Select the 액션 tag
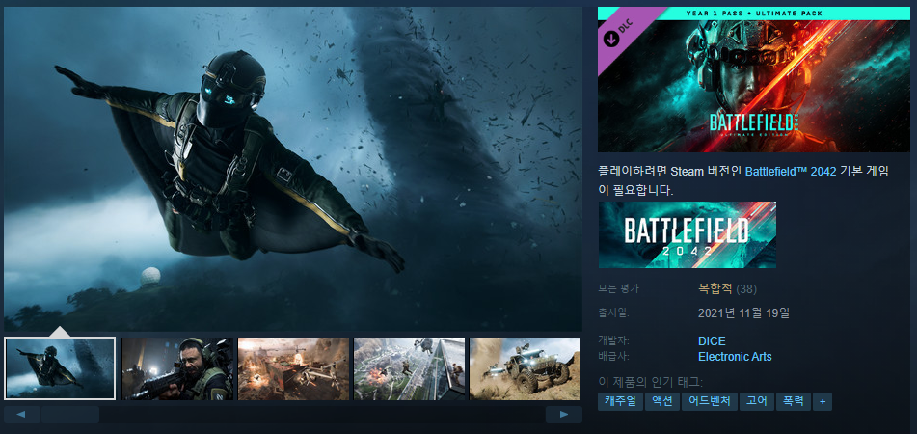The width and height of the screenshot is (917, 434). tap(662, 402)
